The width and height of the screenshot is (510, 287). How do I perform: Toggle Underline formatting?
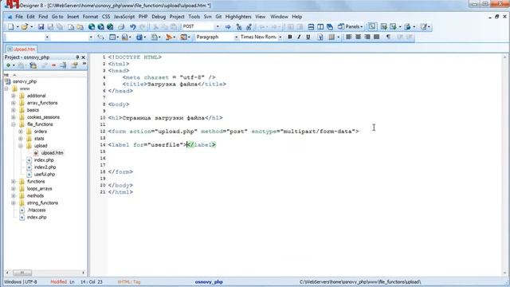[308, 37]
